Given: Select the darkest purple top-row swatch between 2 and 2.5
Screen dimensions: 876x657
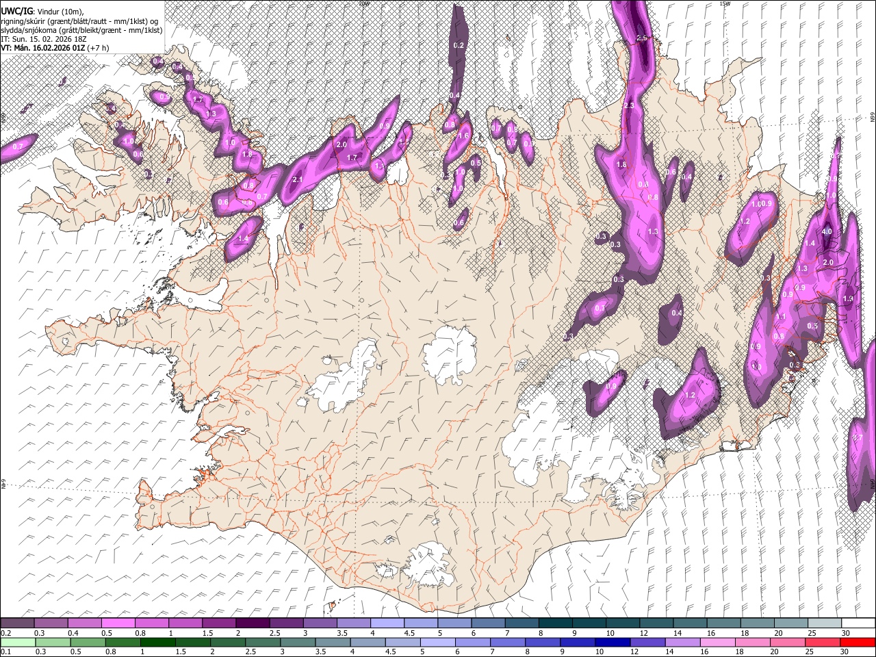Looking at the screenshot, I should tap(253, 623).
